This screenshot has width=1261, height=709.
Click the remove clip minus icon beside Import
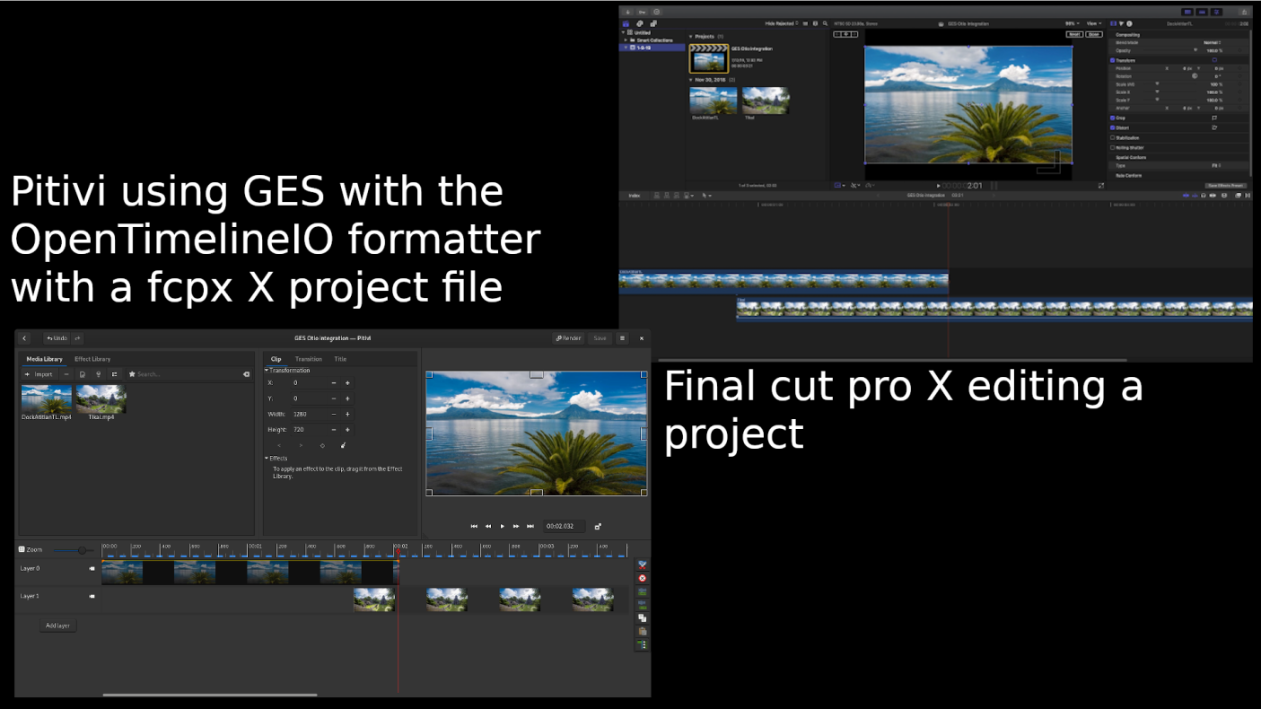(x=66, y=374)
